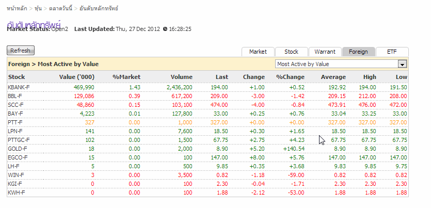Go to หน้าหลัก in the breadcrumb

(17, 8)
